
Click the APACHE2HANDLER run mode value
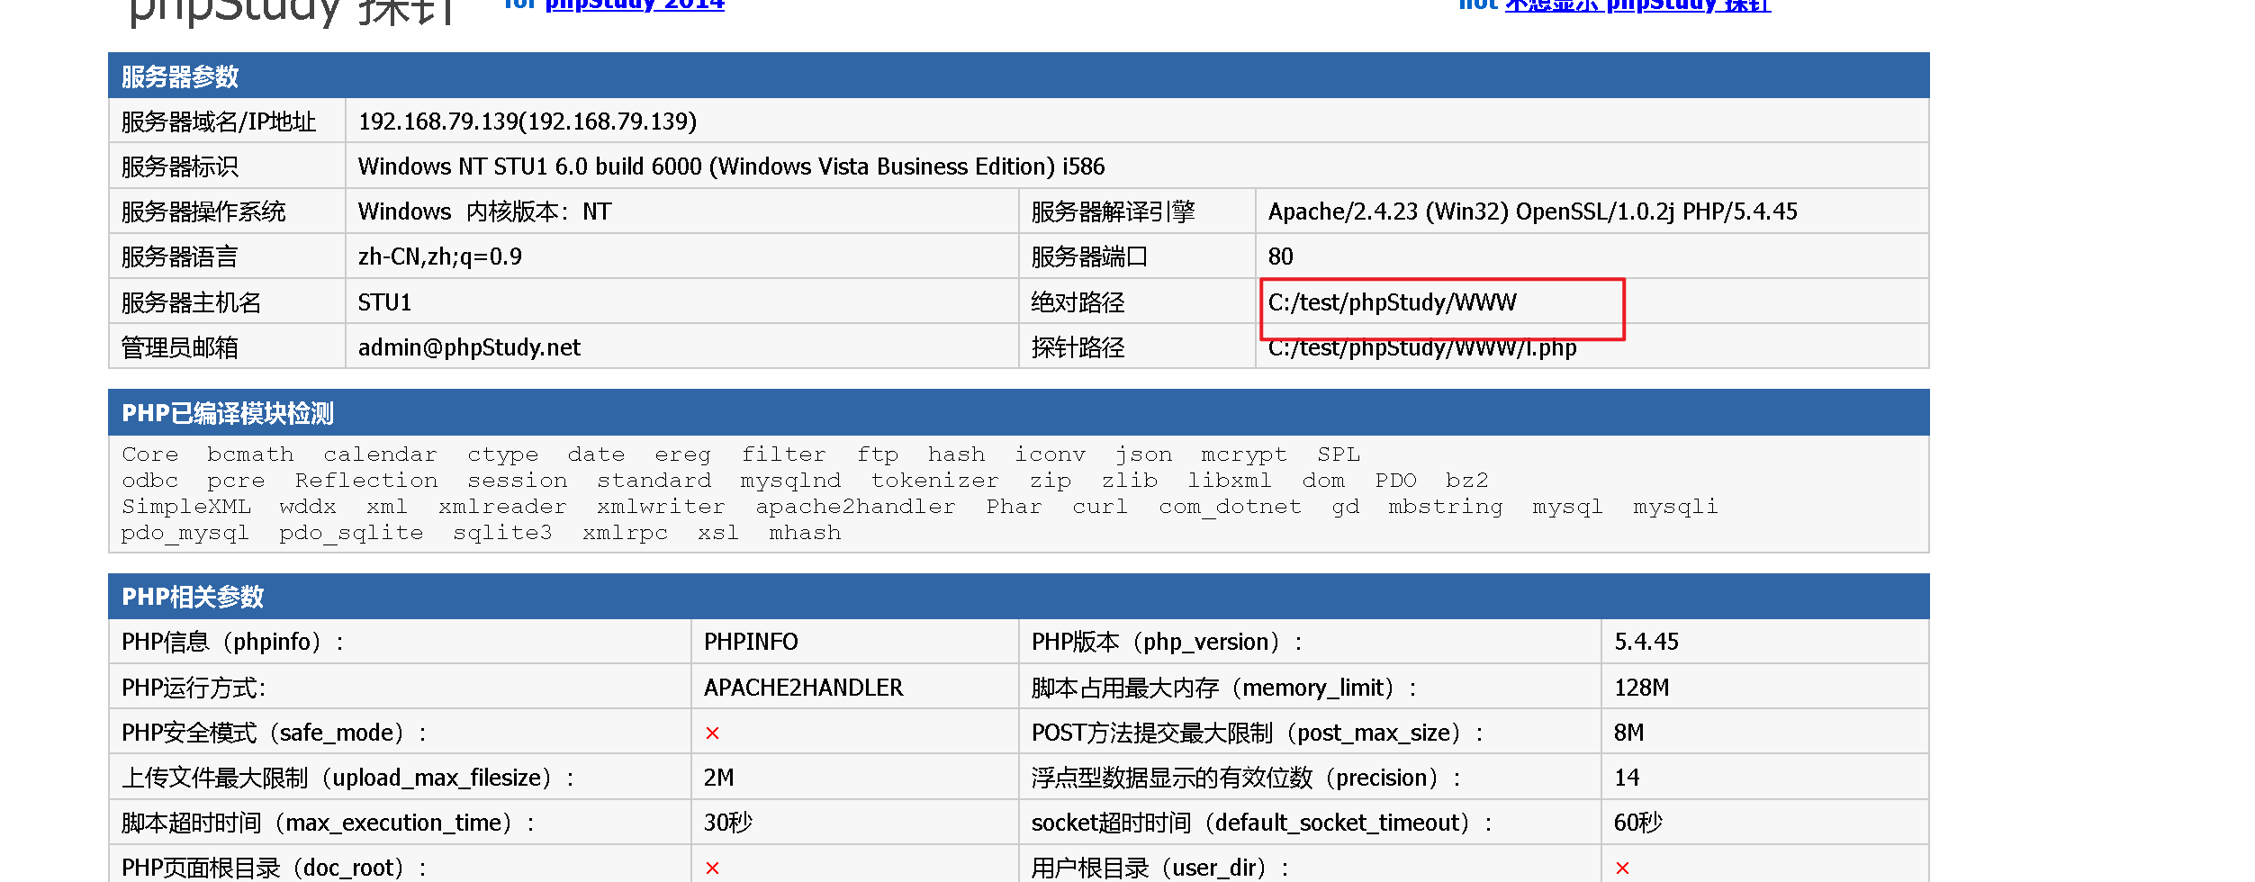click(x=803, y=688)
